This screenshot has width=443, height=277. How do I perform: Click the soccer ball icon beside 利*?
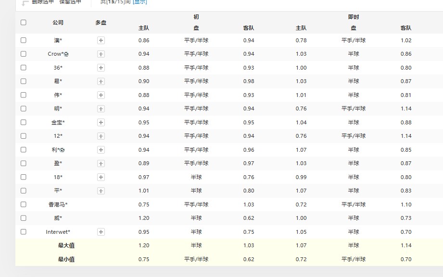(x=63, y=149)
